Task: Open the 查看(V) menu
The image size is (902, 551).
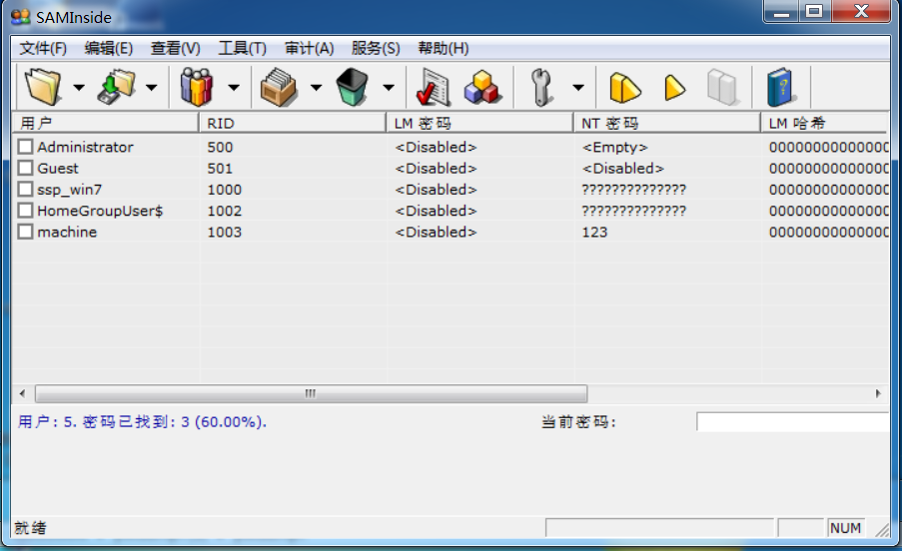Action: 176,48
